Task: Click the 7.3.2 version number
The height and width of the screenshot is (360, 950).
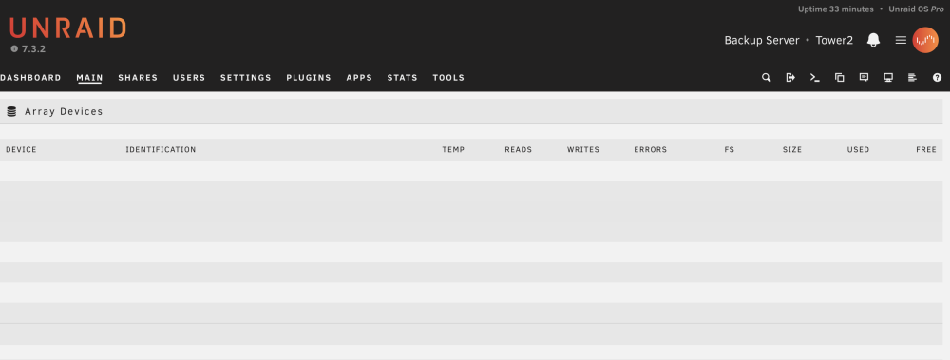Action: point(33,49)
